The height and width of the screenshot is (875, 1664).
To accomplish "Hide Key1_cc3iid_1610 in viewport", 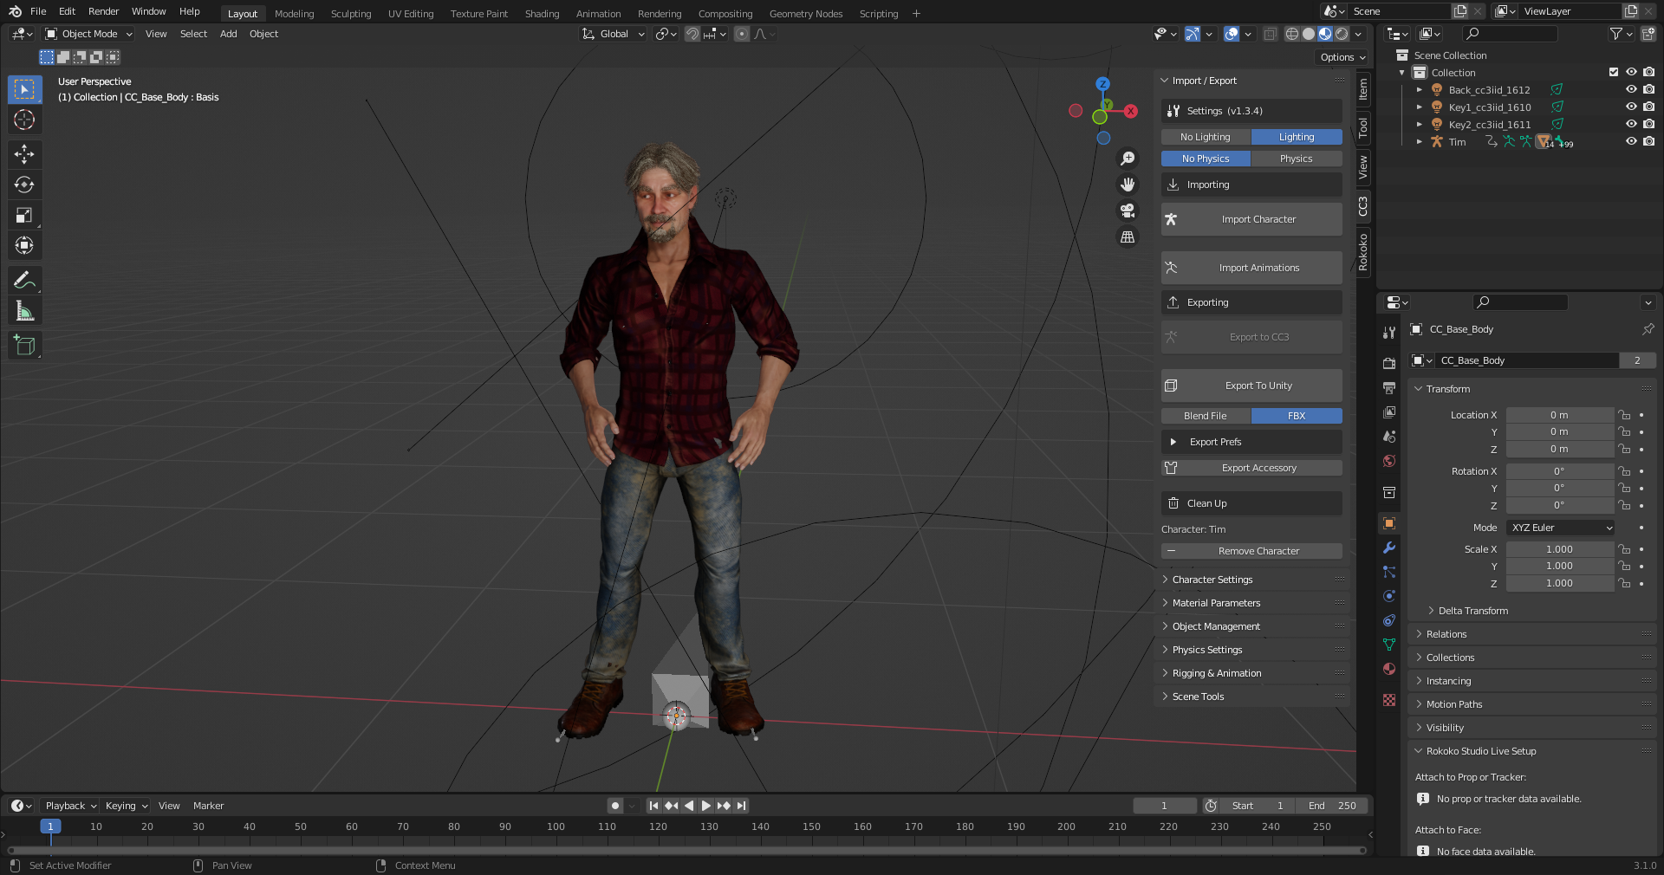I will click(x=1631, y=107).
